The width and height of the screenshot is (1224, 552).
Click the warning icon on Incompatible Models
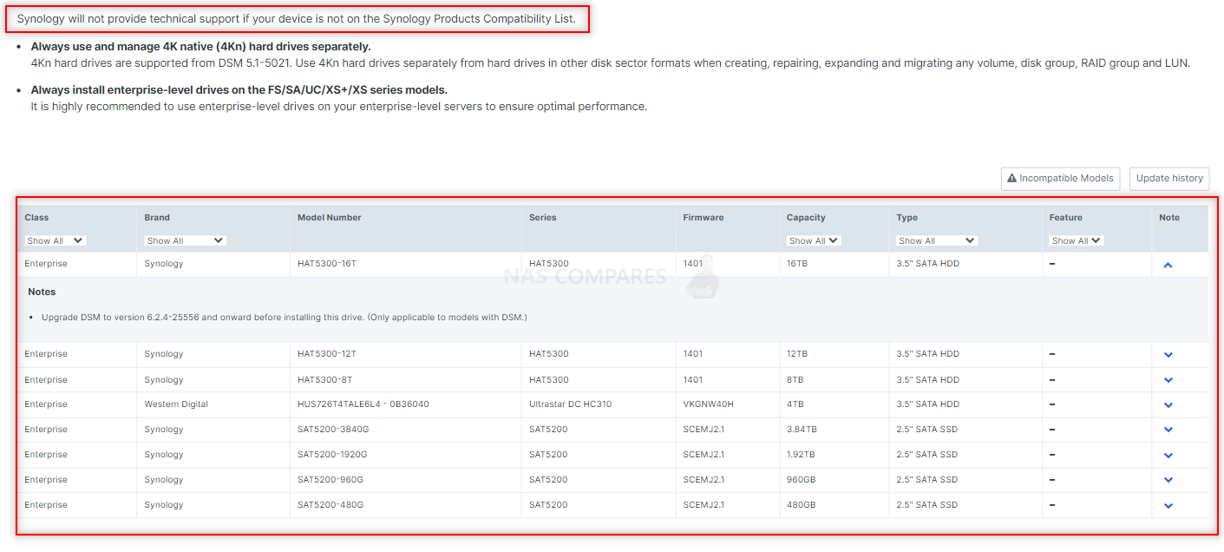[1011, 178]
